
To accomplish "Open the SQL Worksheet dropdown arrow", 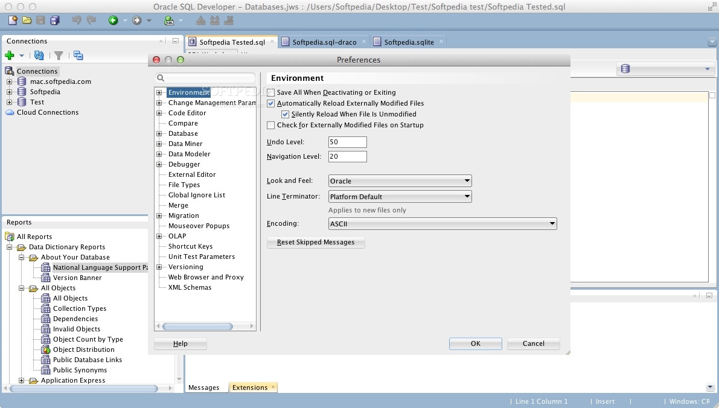I will click(x=181, y=21).
